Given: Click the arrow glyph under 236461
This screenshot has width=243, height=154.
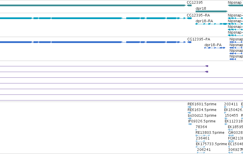Looking at the screenshot, I should tap(200, 141).
